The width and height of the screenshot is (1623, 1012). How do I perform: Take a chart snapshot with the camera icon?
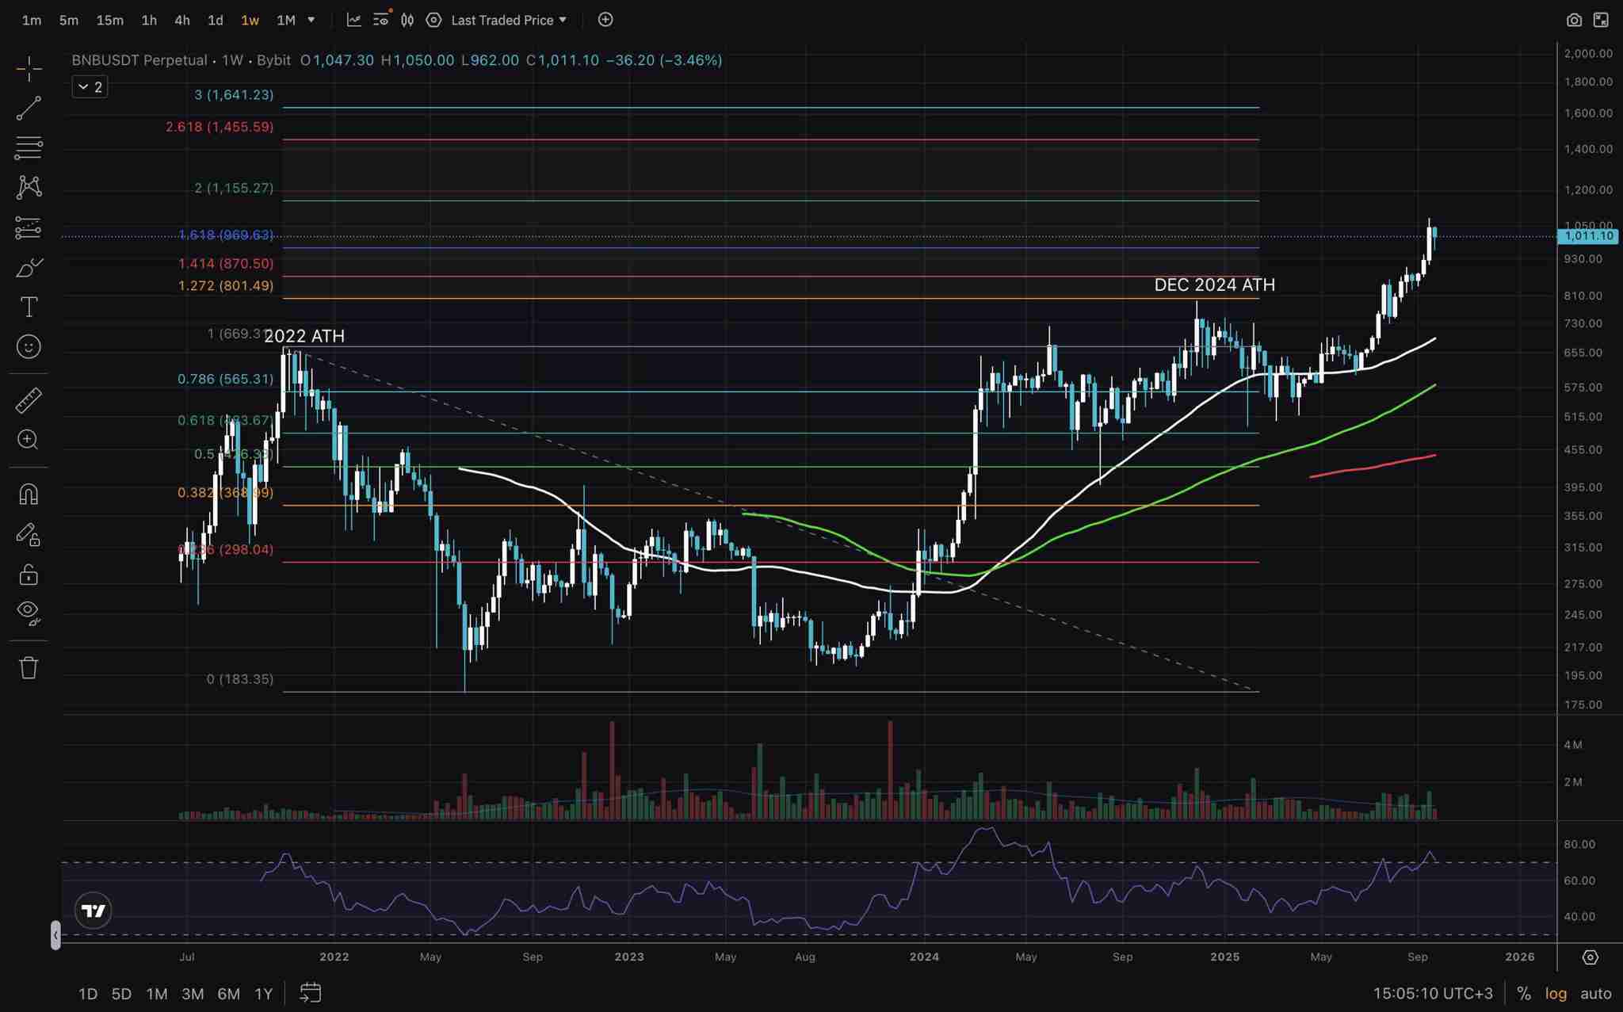tap(1574, 20)
